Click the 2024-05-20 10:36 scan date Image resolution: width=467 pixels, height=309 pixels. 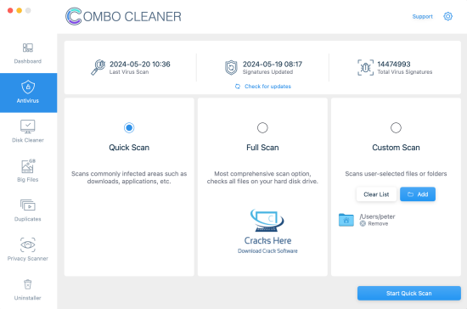tap(140, 64)
